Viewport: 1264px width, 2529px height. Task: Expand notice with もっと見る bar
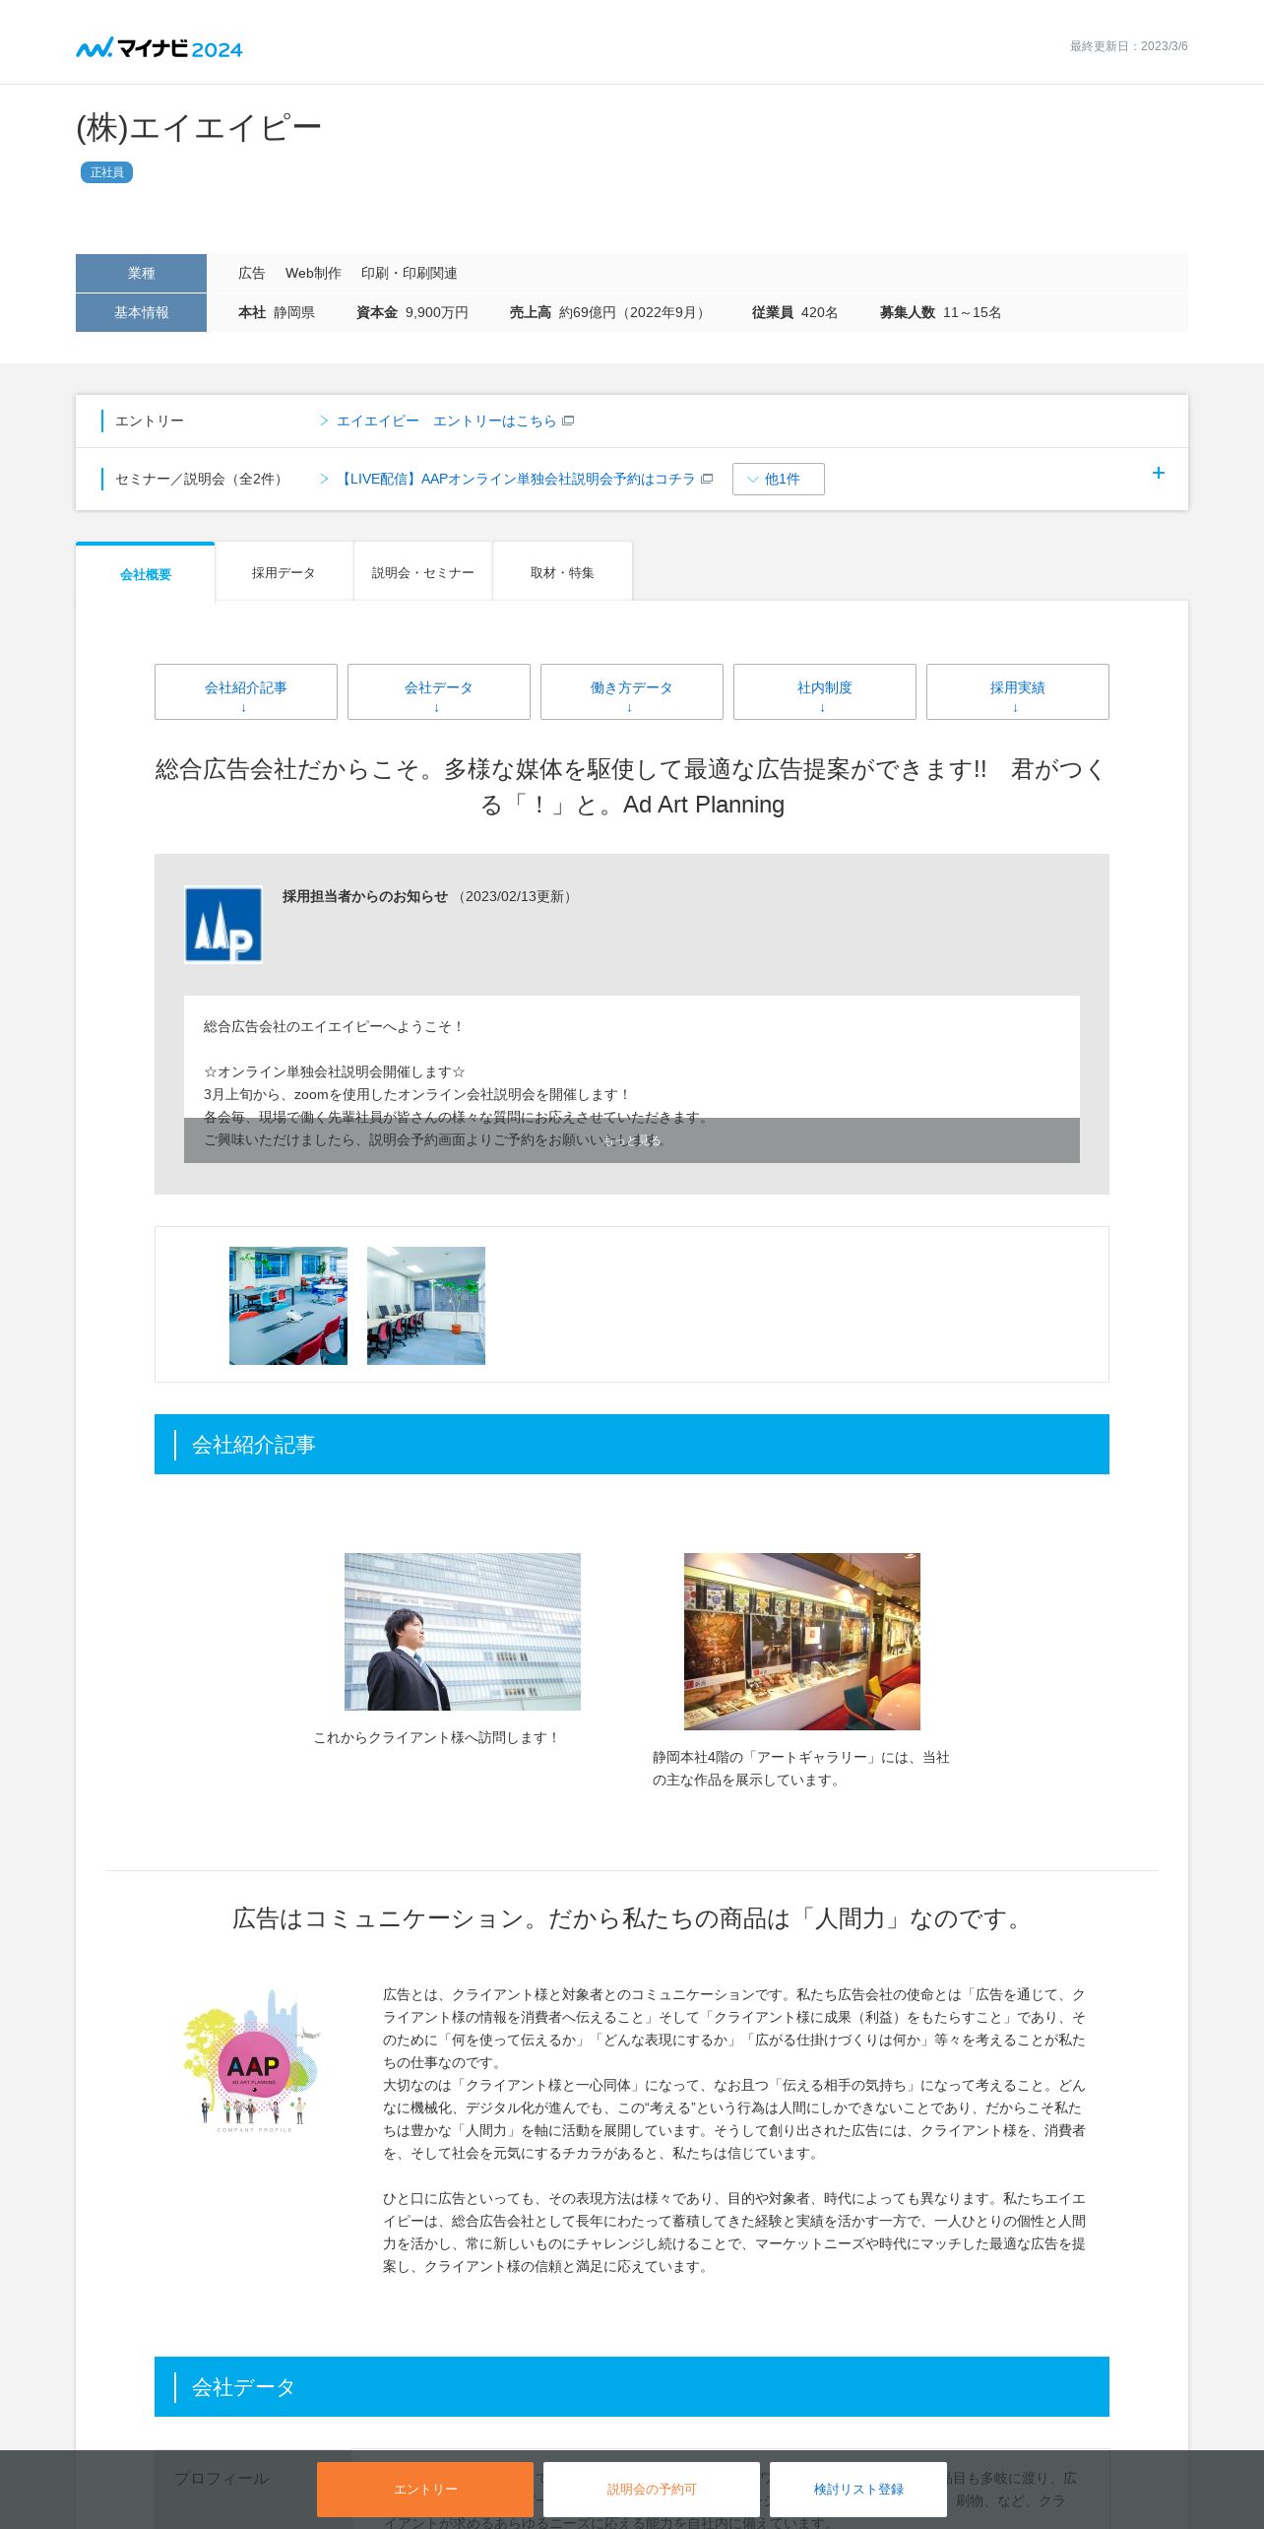(632, 1140)
